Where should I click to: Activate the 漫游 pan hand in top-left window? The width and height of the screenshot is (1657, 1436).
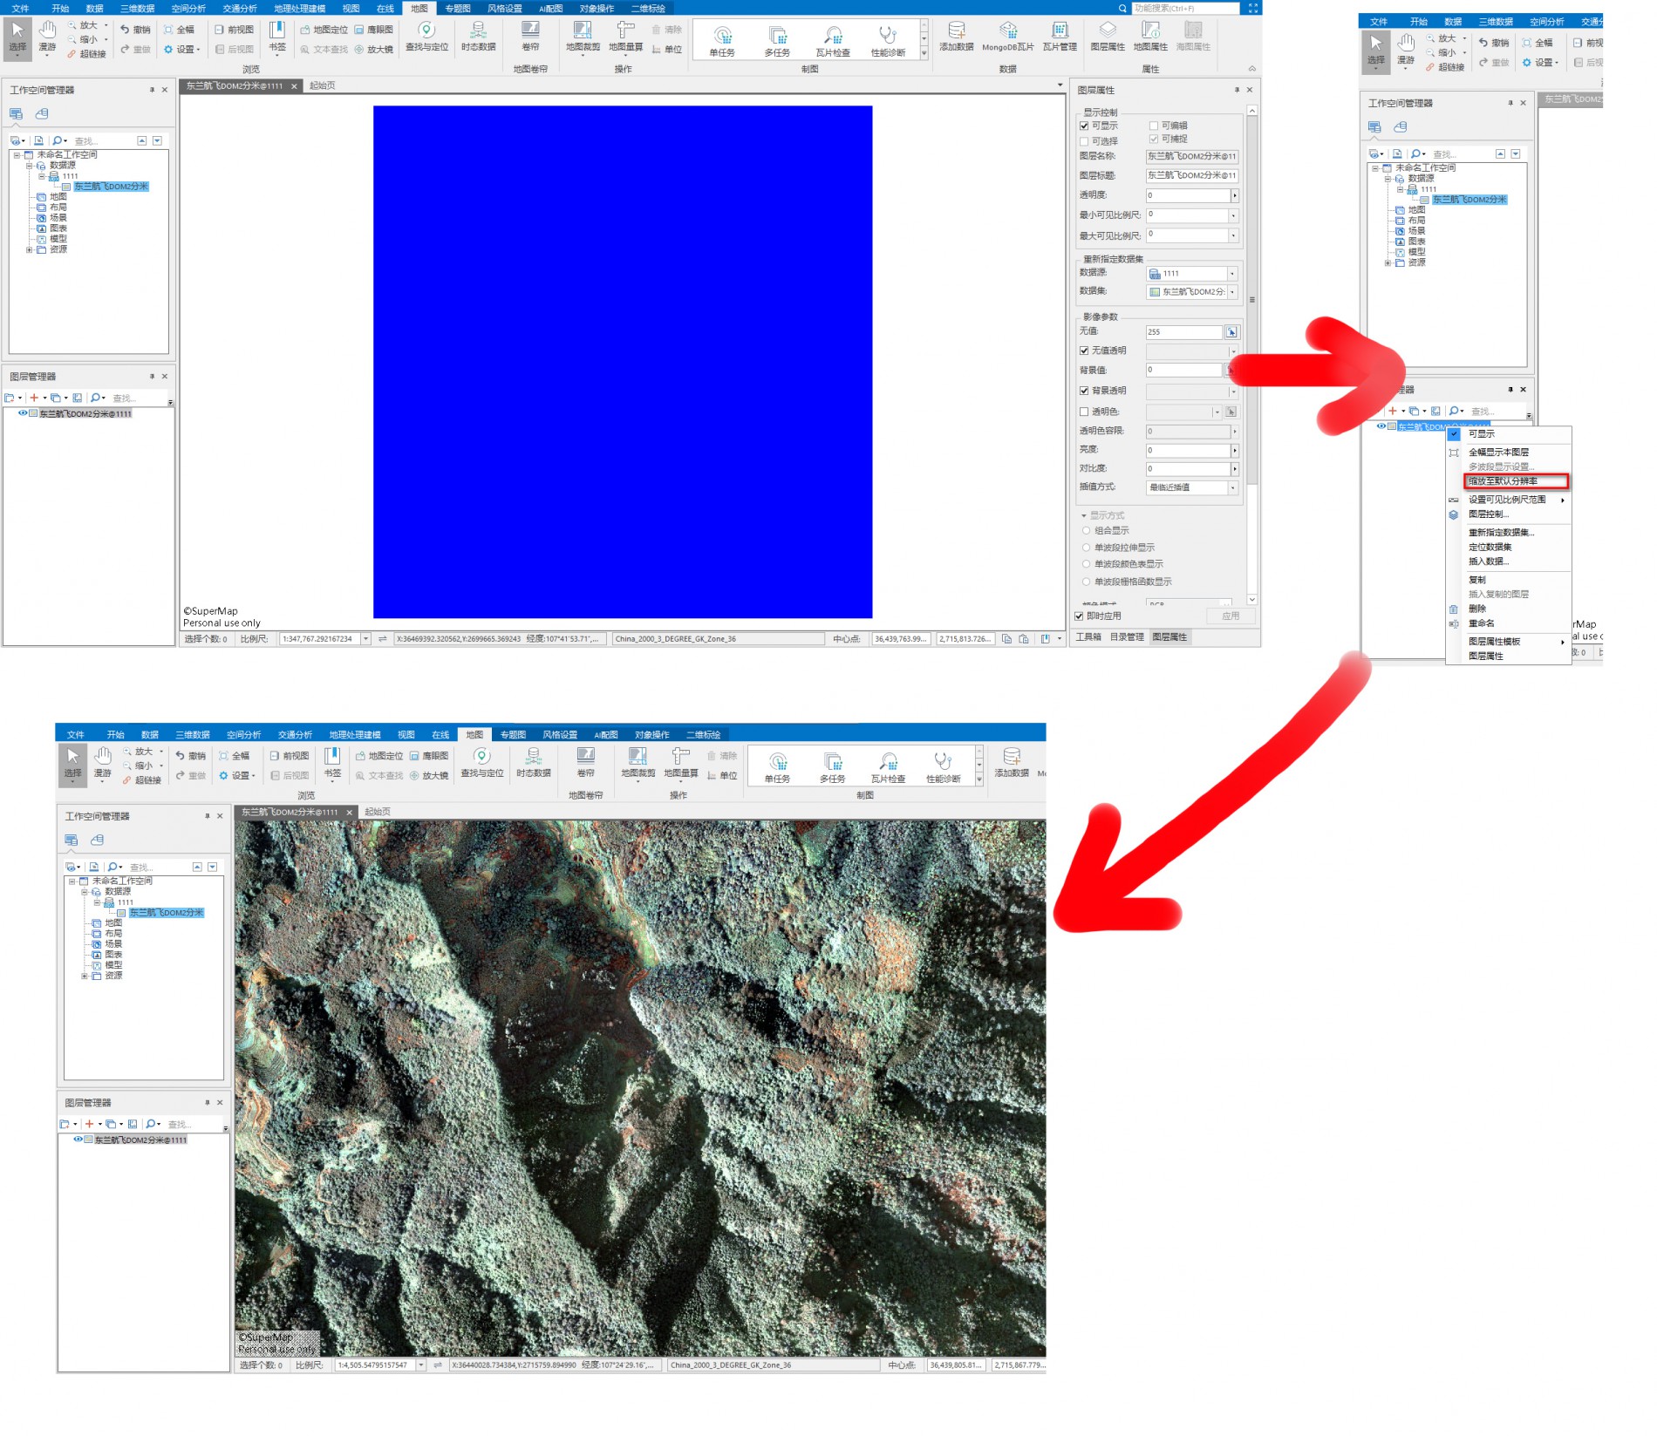pos(47,37)
